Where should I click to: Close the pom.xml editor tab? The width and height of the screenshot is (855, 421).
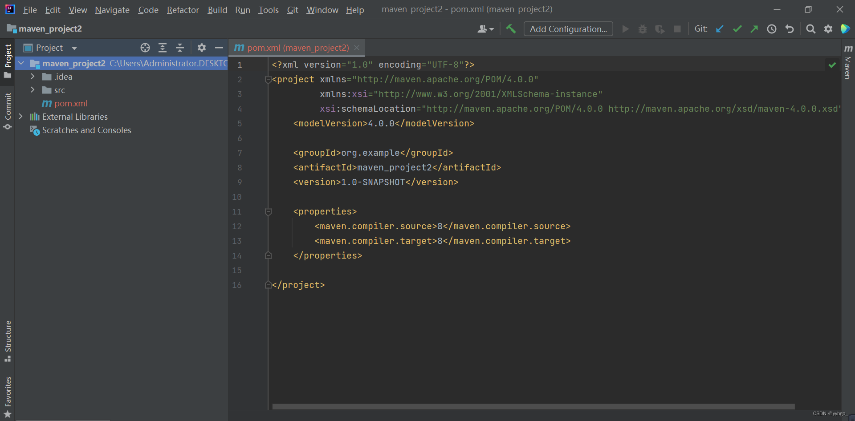357,48
